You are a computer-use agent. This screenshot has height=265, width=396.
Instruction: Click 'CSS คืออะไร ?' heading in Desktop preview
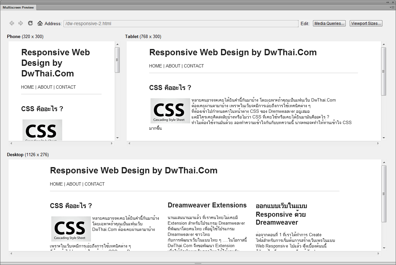tap(71, 206)
